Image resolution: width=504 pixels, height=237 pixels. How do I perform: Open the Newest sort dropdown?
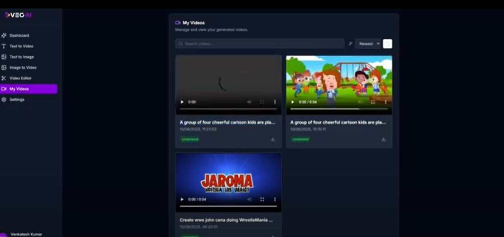(368, 44)
